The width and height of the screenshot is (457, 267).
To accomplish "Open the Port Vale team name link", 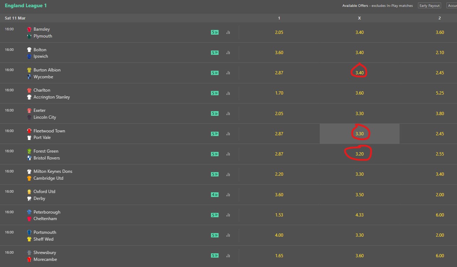I will coord(42,137).
